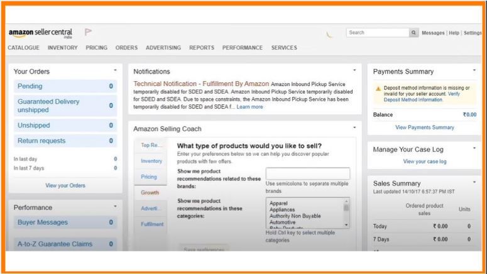Collapse the Your Orders panel arrow

115,70
